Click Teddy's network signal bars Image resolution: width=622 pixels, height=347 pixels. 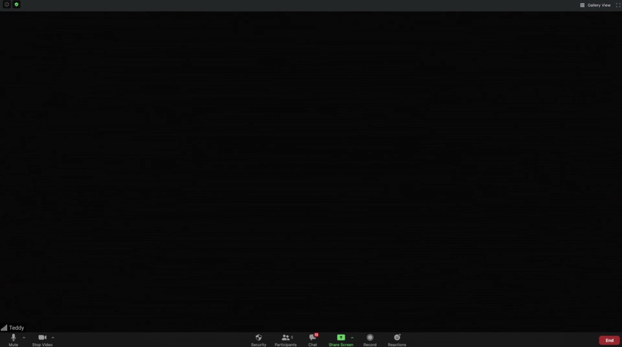[x=4, y=328]
